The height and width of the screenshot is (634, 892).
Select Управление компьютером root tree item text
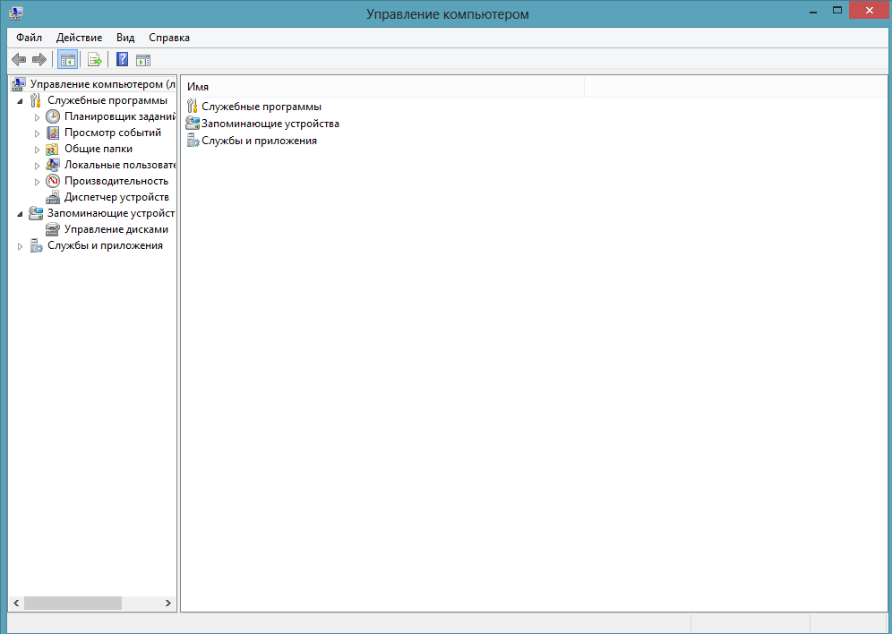(x=102, y=84)
